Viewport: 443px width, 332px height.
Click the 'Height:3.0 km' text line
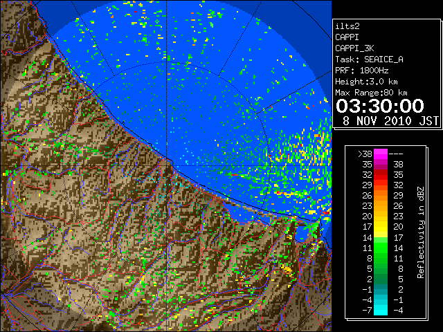[366, 82]
